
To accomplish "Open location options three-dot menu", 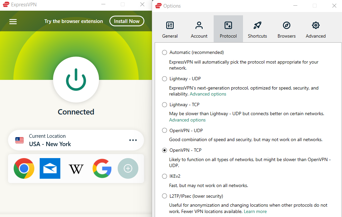I will tap(133, 140).
